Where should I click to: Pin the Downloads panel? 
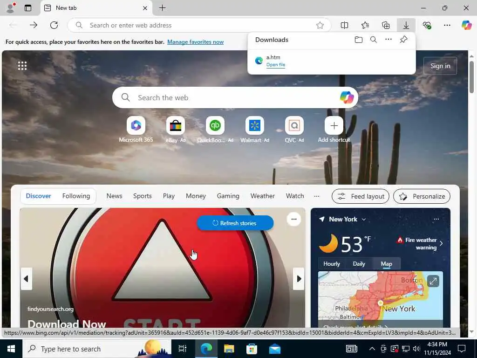[404, 39]
